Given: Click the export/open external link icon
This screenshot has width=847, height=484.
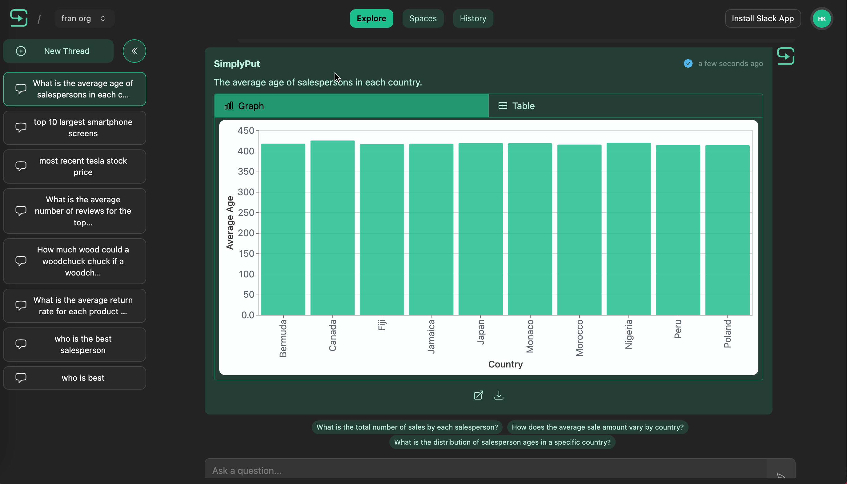Looking at the screenshot, I should coord(478,396).
